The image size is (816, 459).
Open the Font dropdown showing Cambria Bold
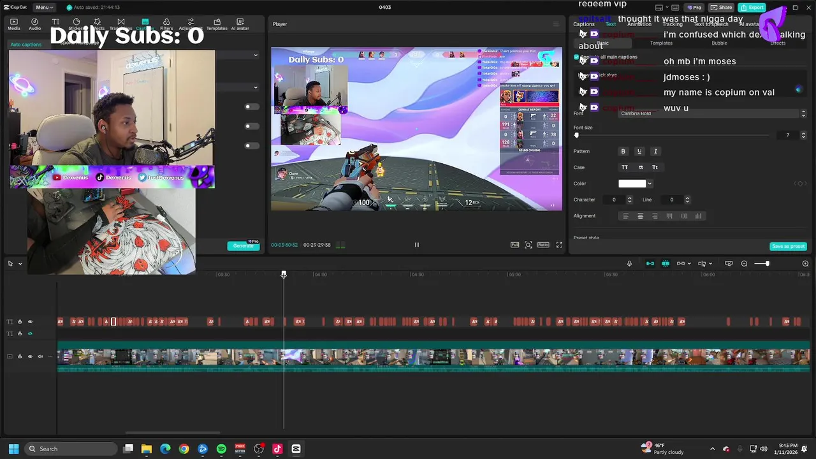(713, 113)
